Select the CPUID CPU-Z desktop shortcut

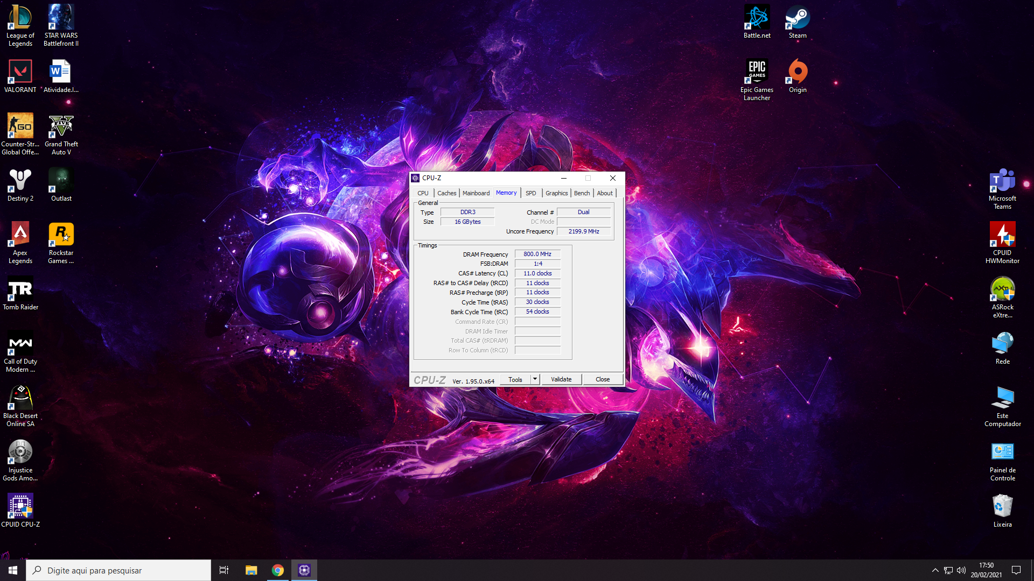[x=20, y=511]
